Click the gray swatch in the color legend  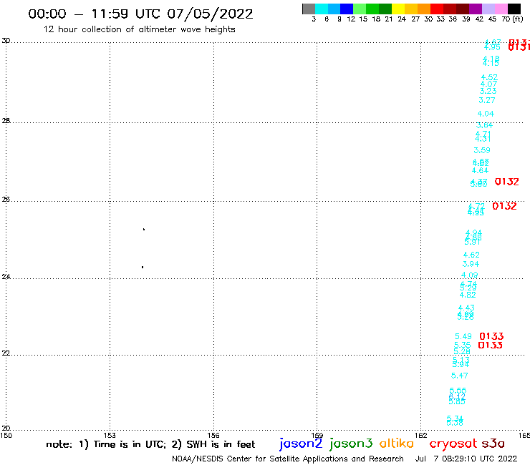click(309, 9)
